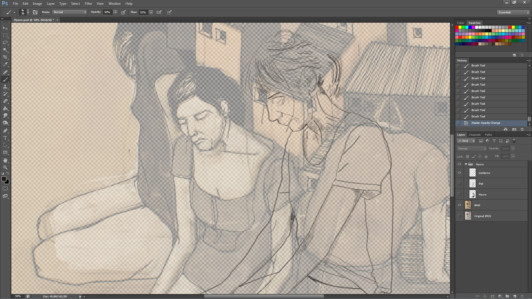
Task: Click the link layers icon
Action: 477,296
